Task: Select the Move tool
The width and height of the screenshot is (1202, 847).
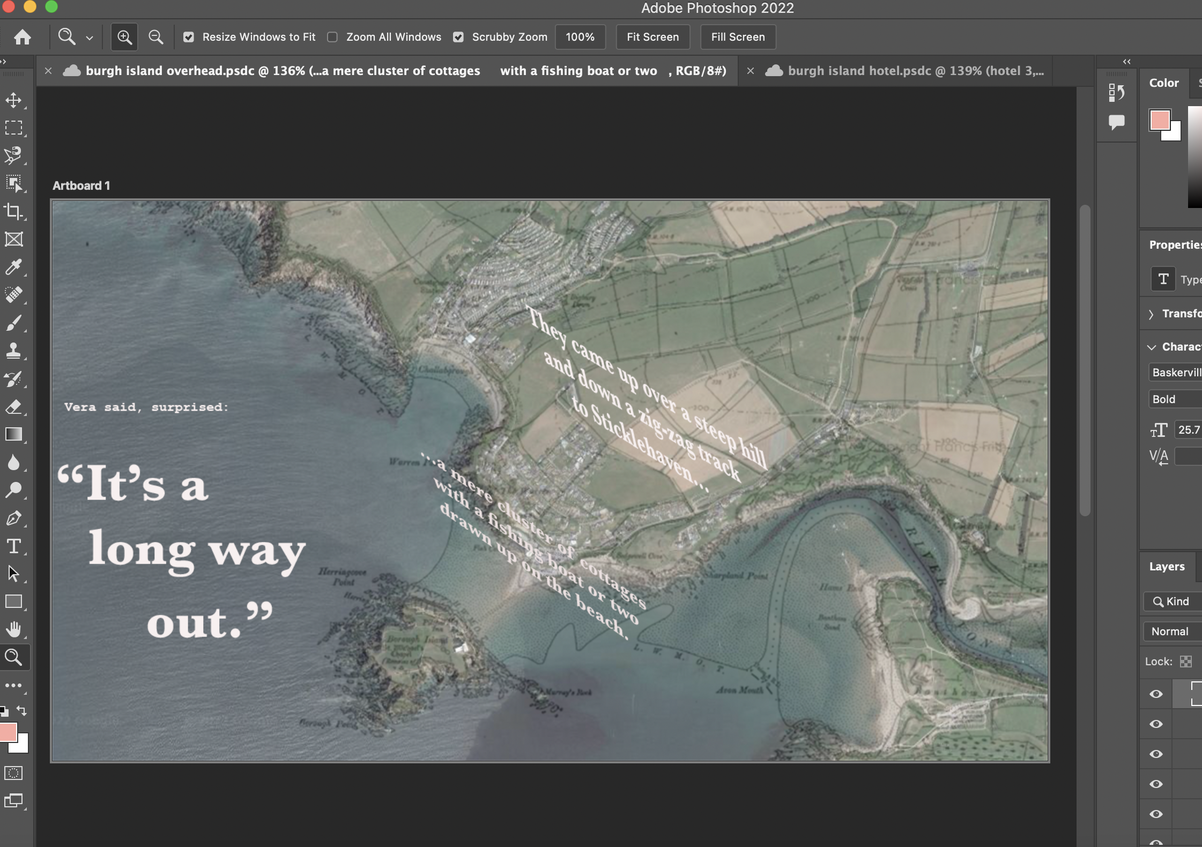Action: tap(13, 100)
